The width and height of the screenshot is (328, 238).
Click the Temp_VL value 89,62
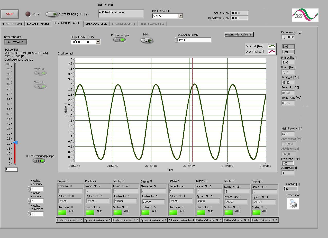(x=288, y=83)
